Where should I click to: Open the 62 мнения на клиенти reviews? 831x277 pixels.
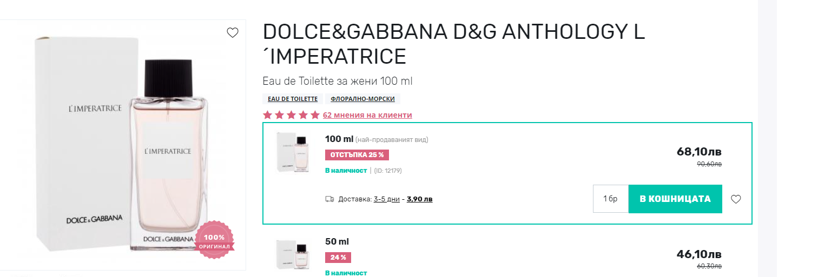pyautogui.click(x=367, y=115)
